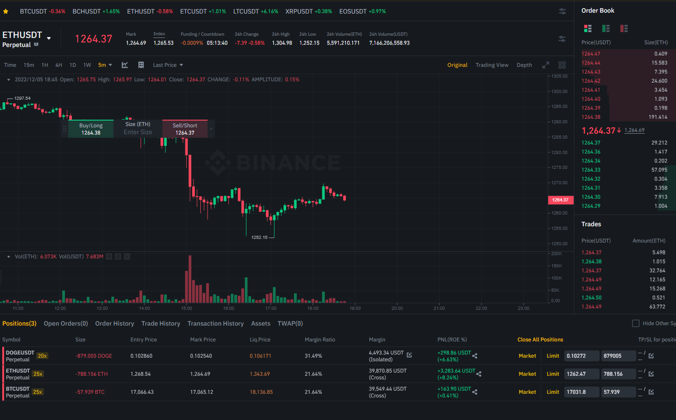
Task: Share the BTCUSDT position PNL
Action: click(x=475, y=392)
